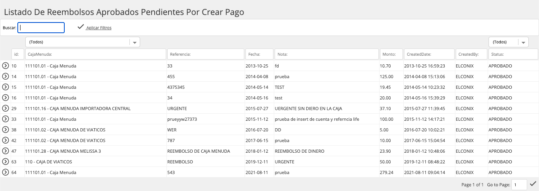Click note 'prueba de insert de cuenta y referncia life'
539x191 pixels.
pyautogui.click(x=317, y=119)
